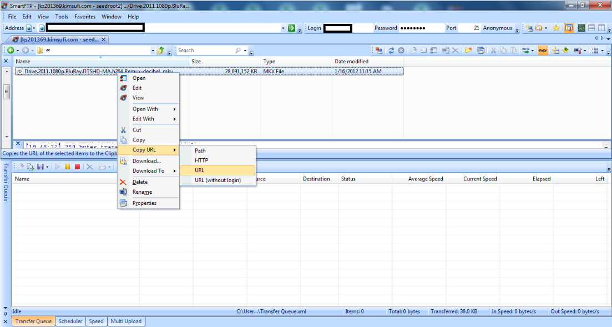Open the File menu
Image resolution: width=612 pixels, height=327 pixels.
pos(12,17)
